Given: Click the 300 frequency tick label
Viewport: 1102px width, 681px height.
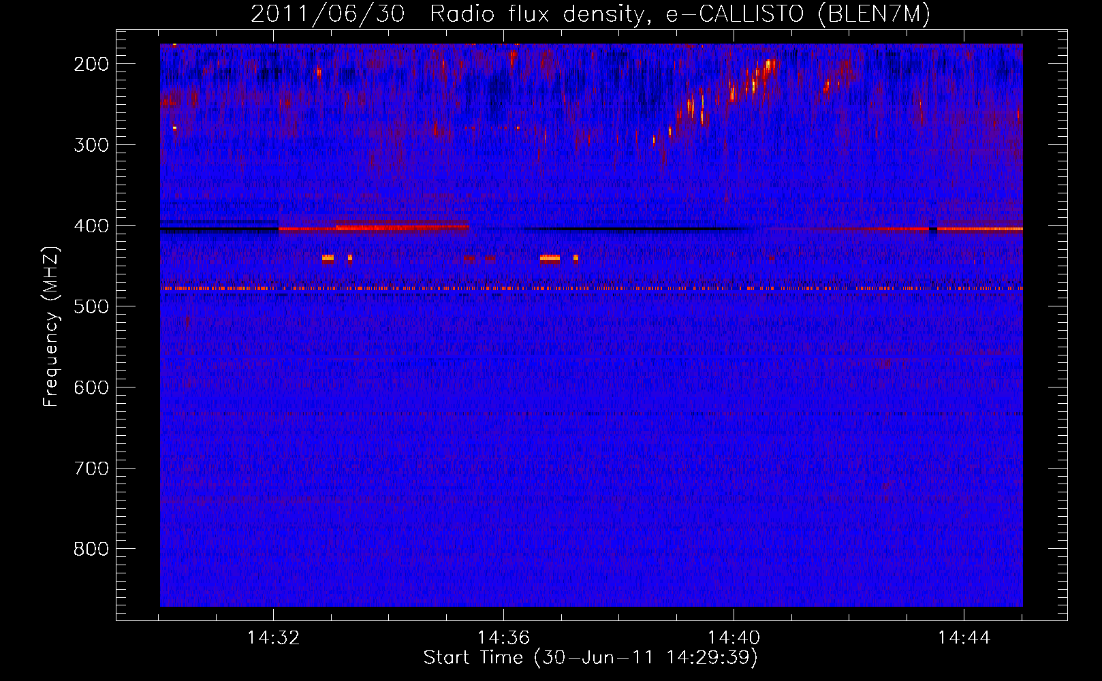Looking at the screenshot, I should [x=91, y=145].
